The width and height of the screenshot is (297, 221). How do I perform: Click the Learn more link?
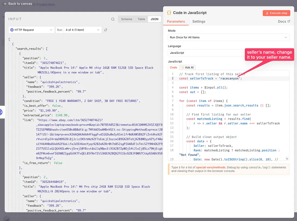[x=47, y=4]
